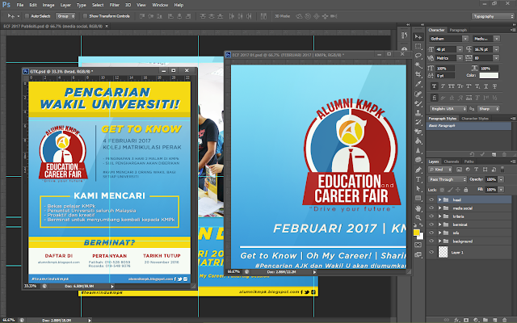Select the Rectangular Marquee tool

pos(418,46)
